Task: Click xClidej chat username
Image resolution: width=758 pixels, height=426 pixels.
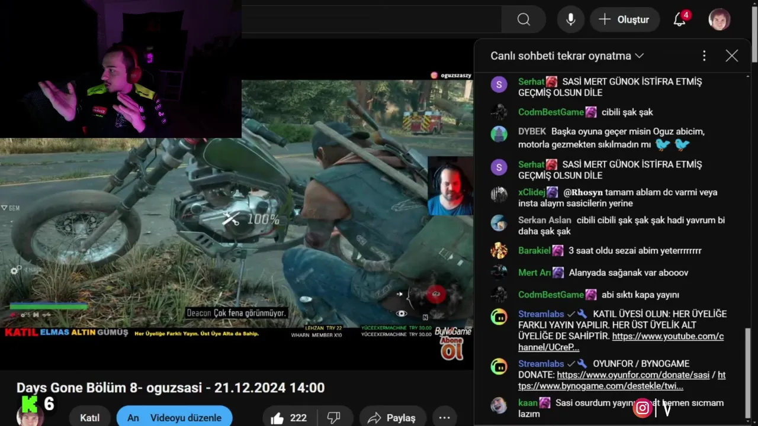Action: click(x=532, y=192)
